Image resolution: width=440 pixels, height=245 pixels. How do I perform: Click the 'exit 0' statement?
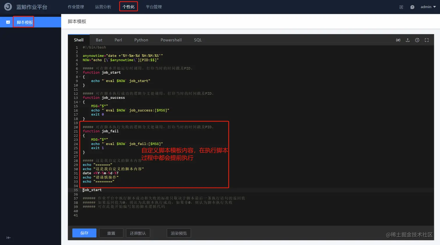point(97,115)
